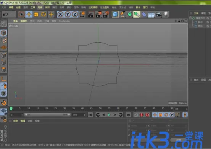This screenshot has height=149, width=211.
Task: Play the animation forward
Action: [109, 115]
